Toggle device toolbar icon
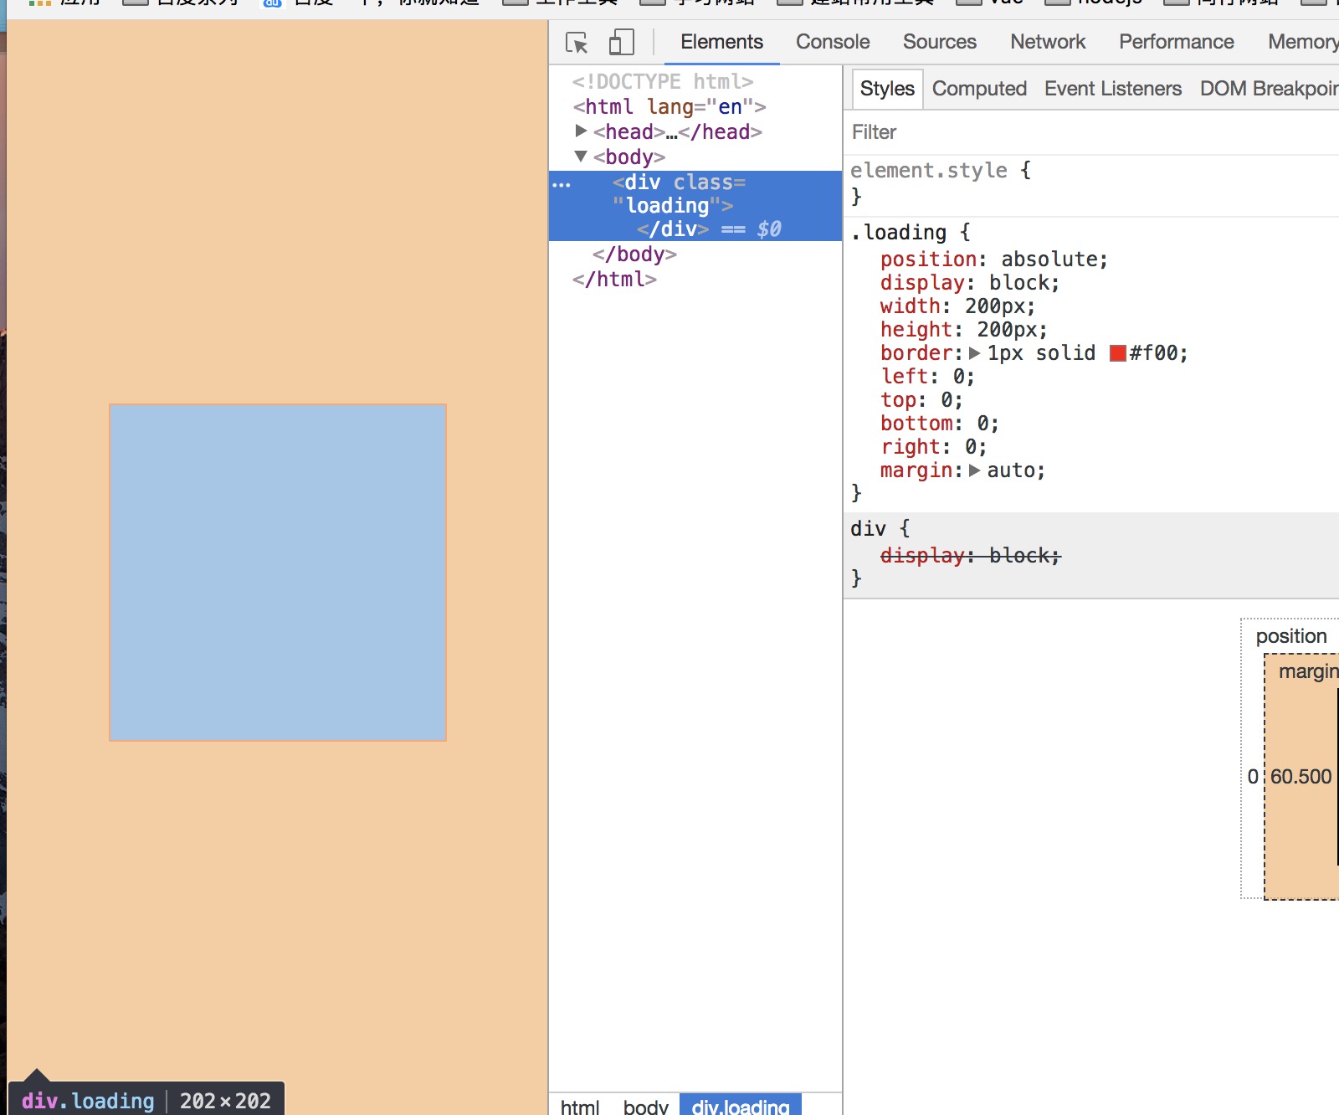Image resolution: width=1339 pixels, height=1115 pixels. [621, 42]
